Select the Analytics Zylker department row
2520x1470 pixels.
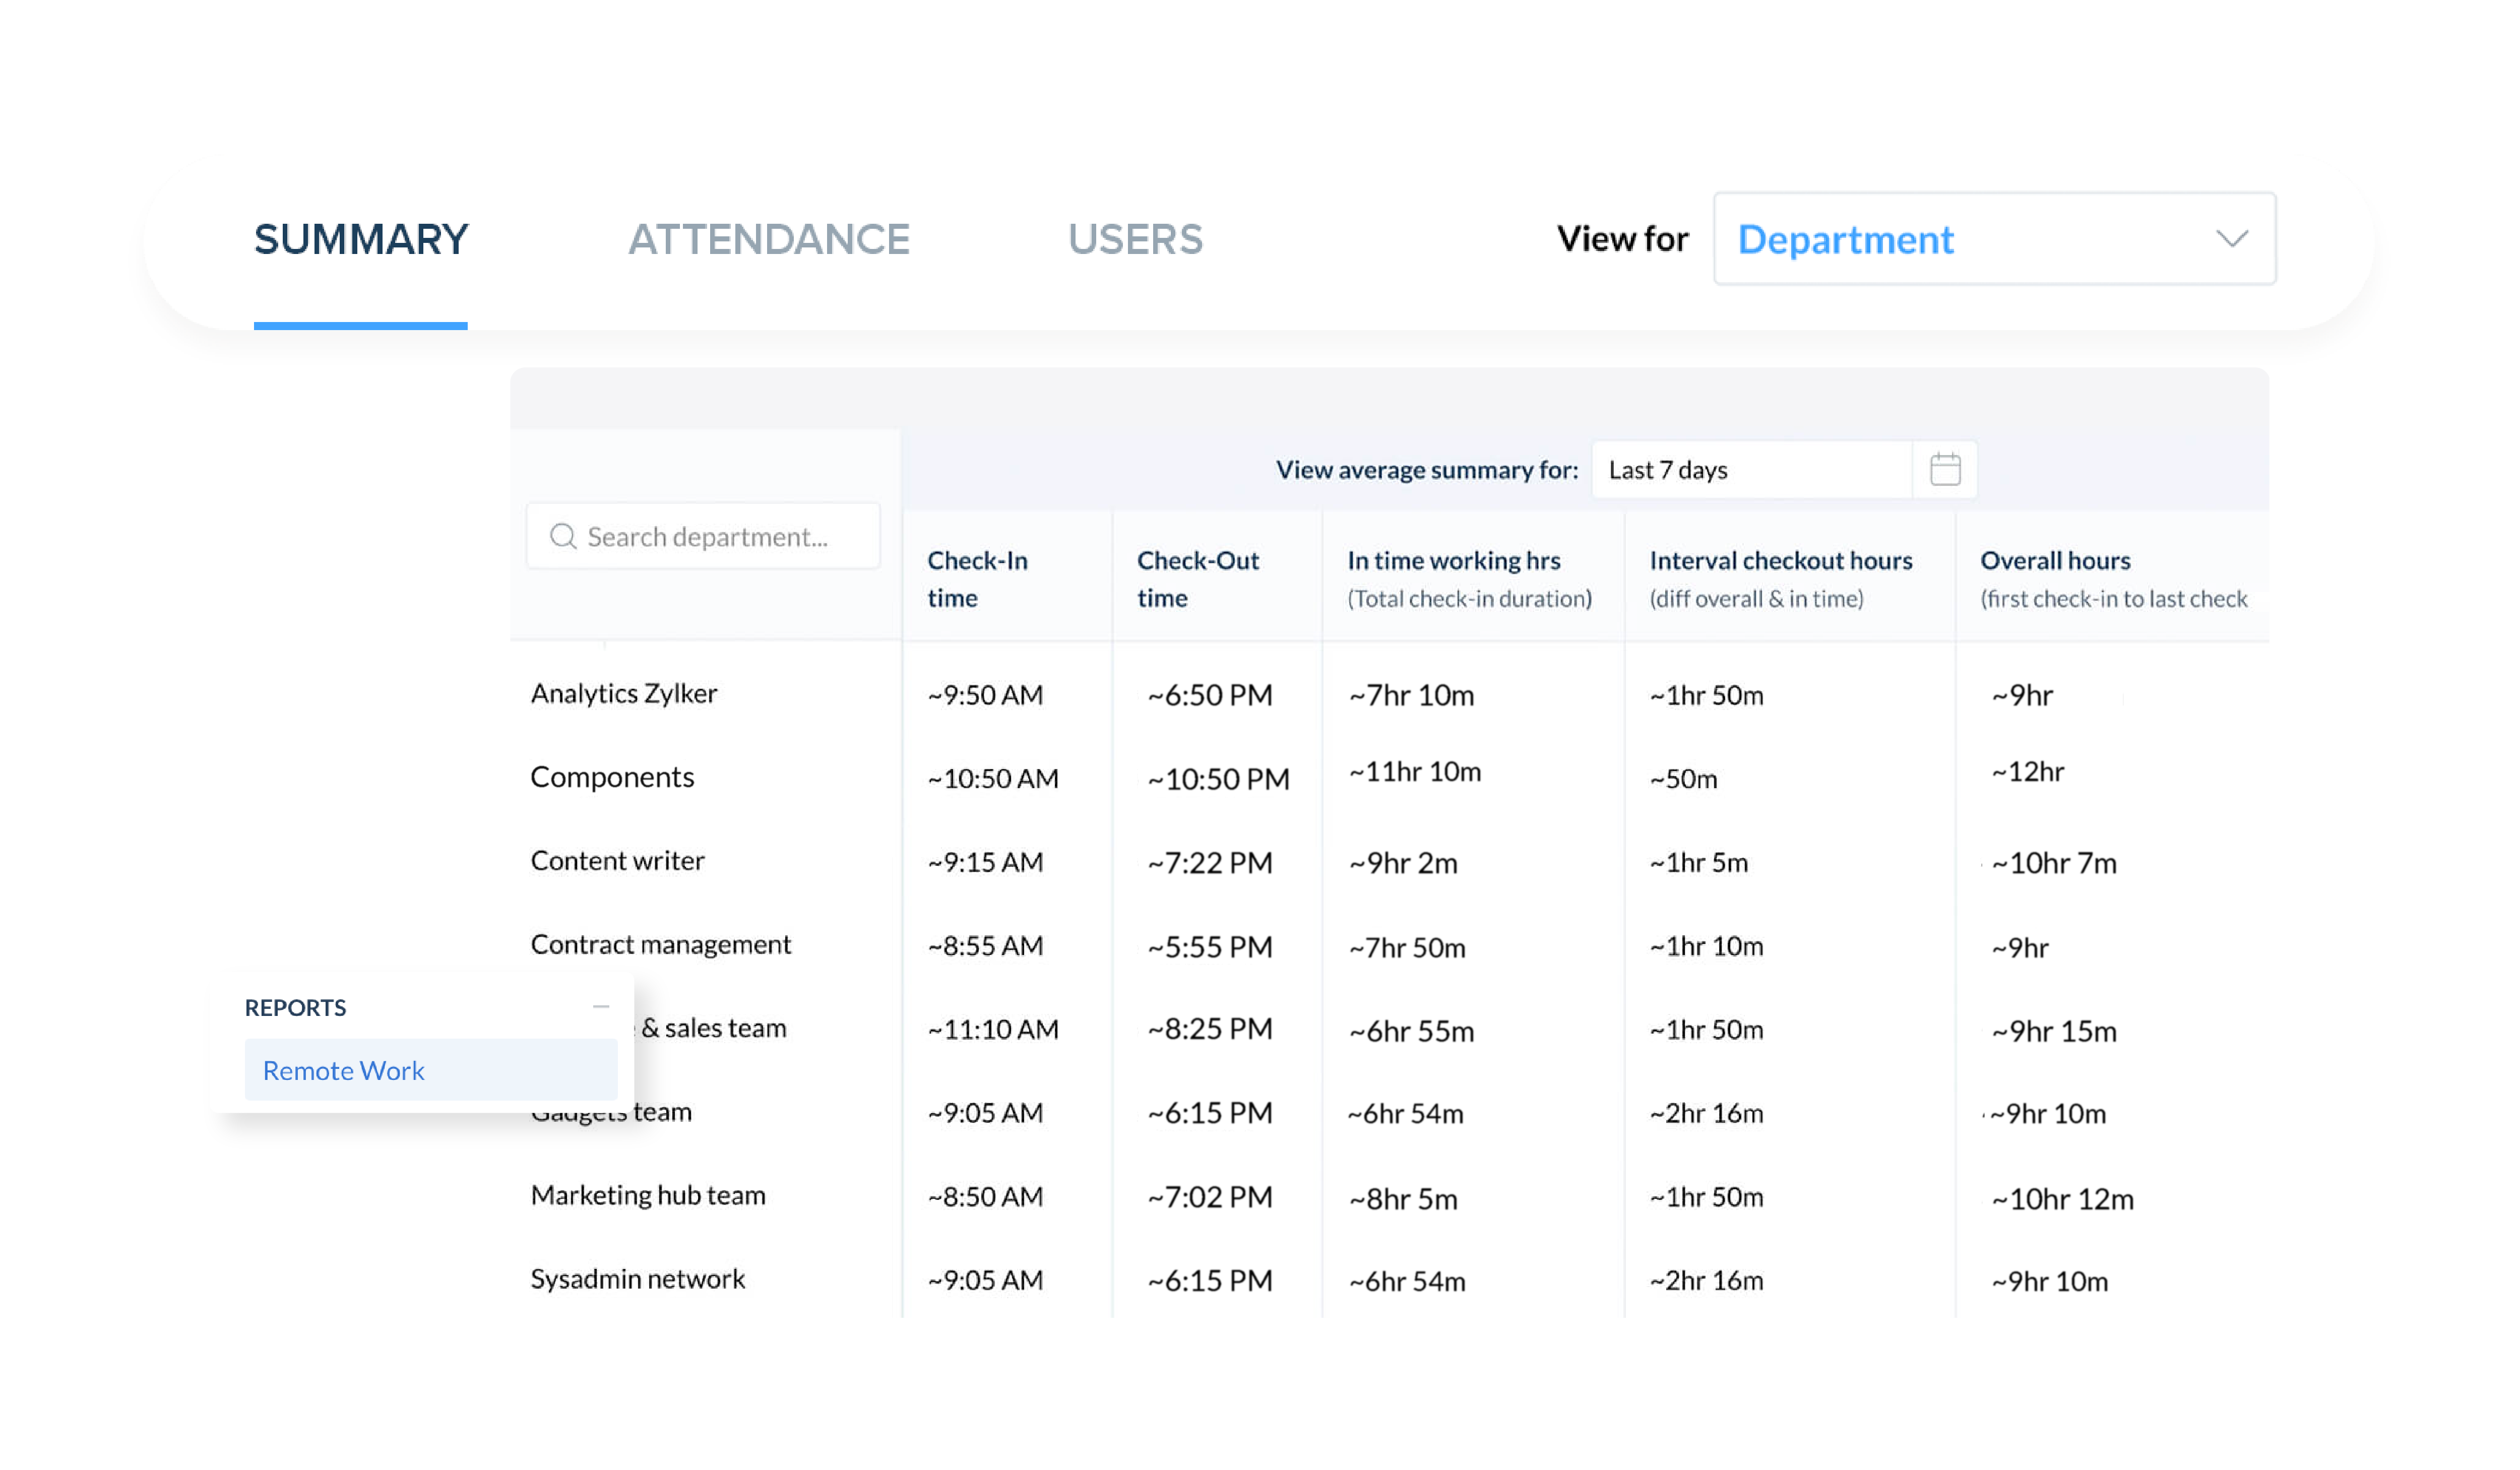(623, 693)
